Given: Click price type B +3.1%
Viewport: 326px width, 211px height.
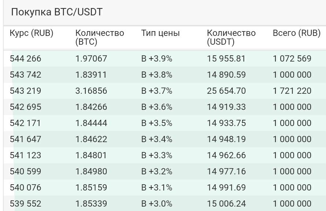Looking at the screenshot, I should click(x=157, y=188).
